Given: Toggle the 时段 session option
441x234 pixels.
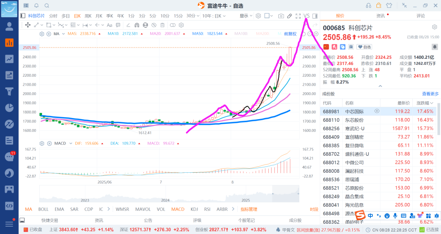Looking at the screenshot, I should click(x=314, y=209).
